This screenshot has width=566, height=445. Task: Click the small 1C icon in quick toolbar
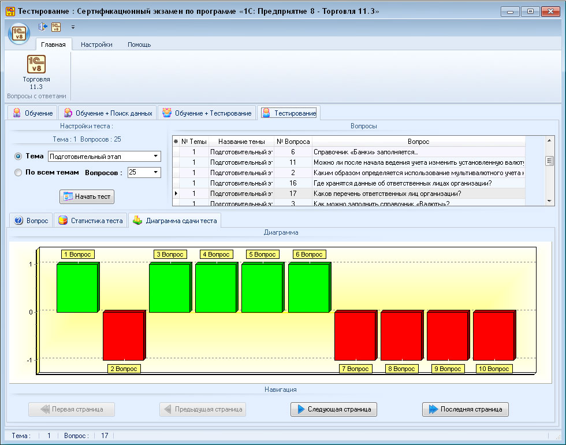click(x=56, y=27)
